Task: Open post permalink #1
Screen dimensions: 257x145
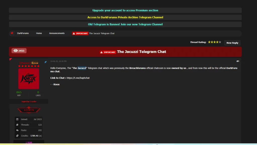Action: point(238,61)
